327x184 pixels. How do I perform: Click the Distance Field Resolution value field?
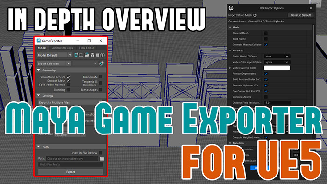pyautogui.click(x=277, y=103)
